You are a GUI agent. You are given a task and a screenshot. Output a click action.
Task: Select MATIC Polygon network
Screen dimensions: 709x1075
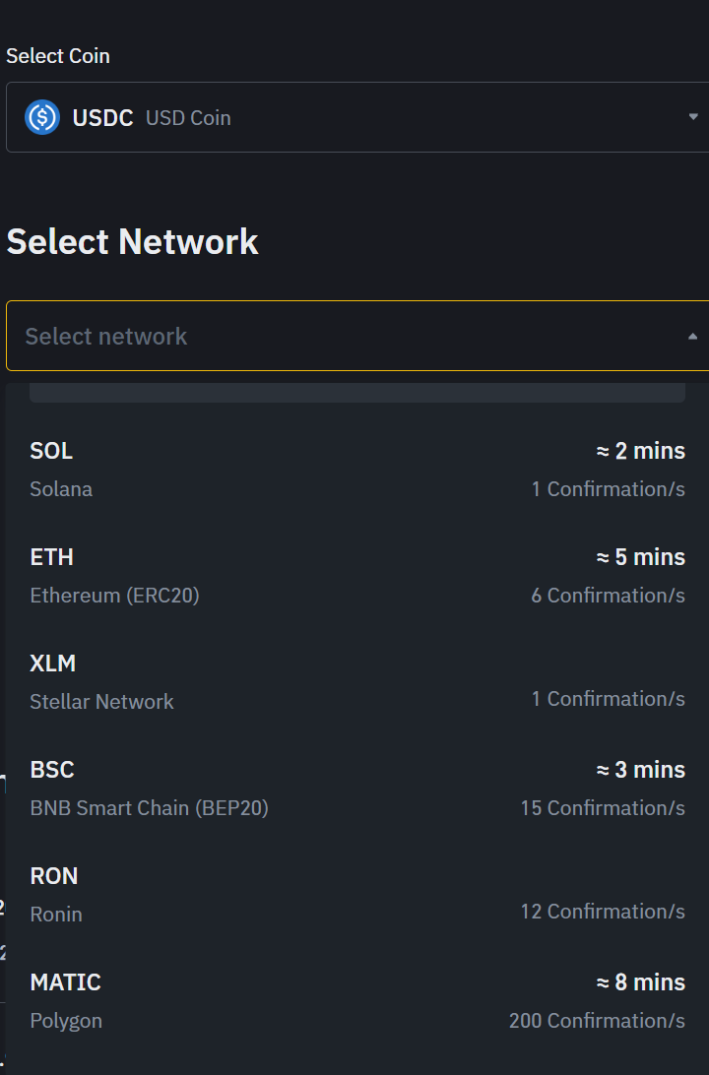pyautogui.click(x=66, y=1000)
